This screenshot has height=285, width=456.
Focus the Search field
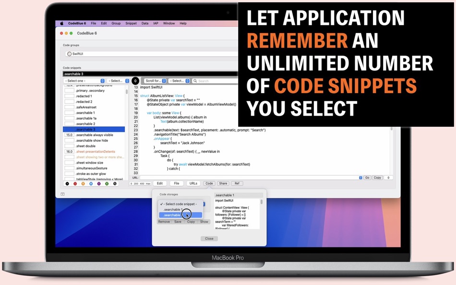click(x=215, y=81)
